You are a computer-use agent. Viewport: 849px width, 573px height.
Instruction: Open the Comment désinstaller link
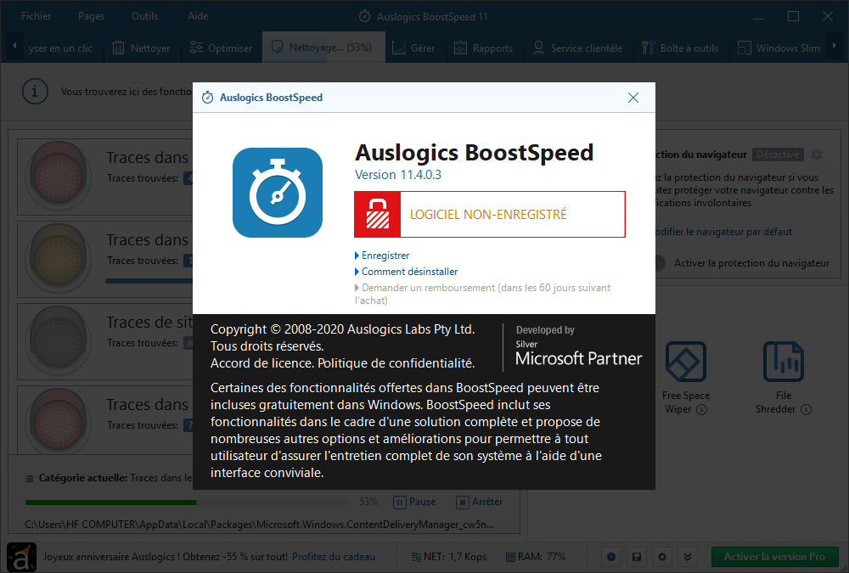point(409,272)
